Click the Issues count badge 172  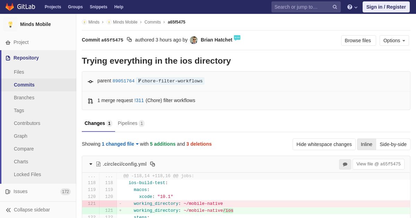66,192
